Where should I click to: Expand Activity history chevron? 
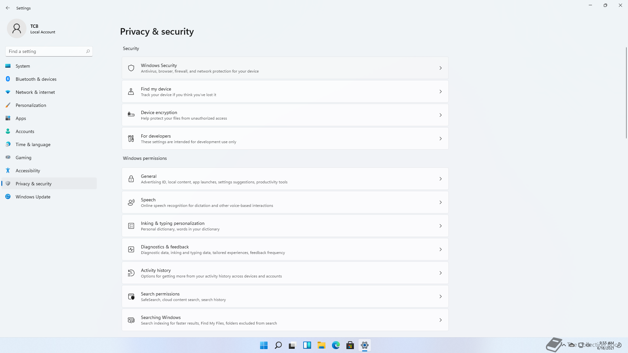[441, 273]
